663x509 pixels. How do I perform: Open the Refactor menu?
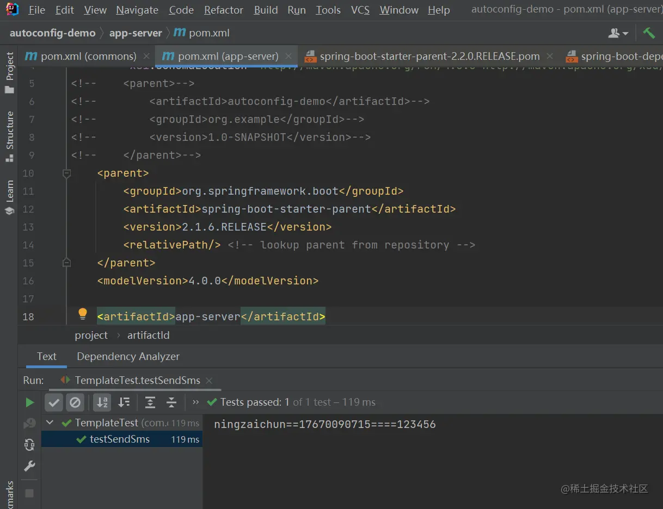point(224,10)
